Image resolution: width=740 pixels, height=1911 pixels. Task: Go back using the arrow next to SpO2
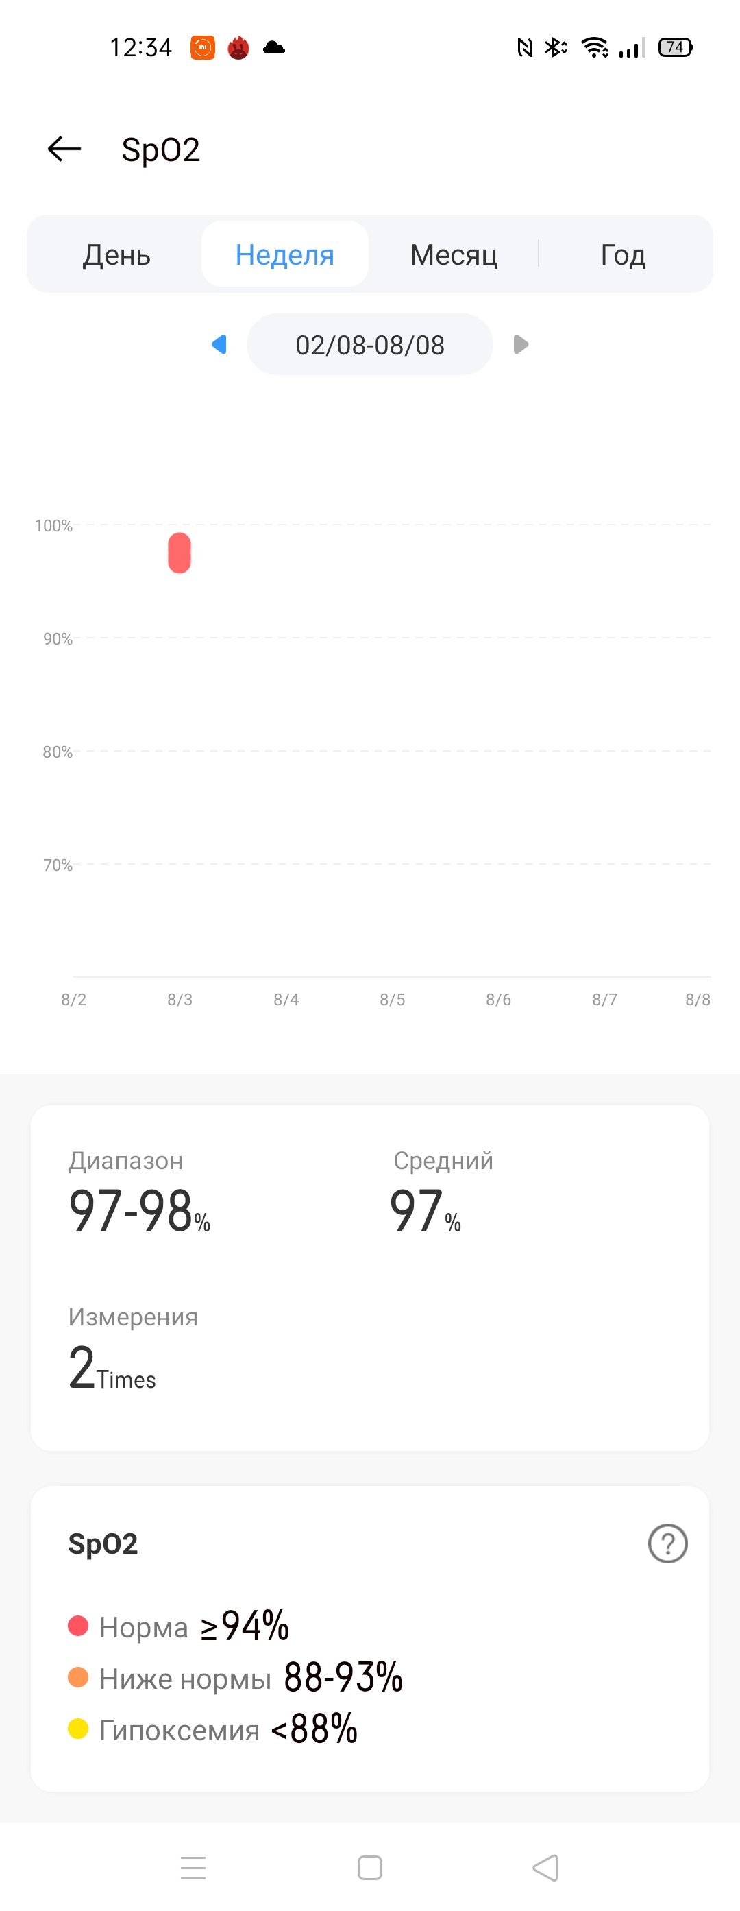pyautogui.click(x=64, y=149)
